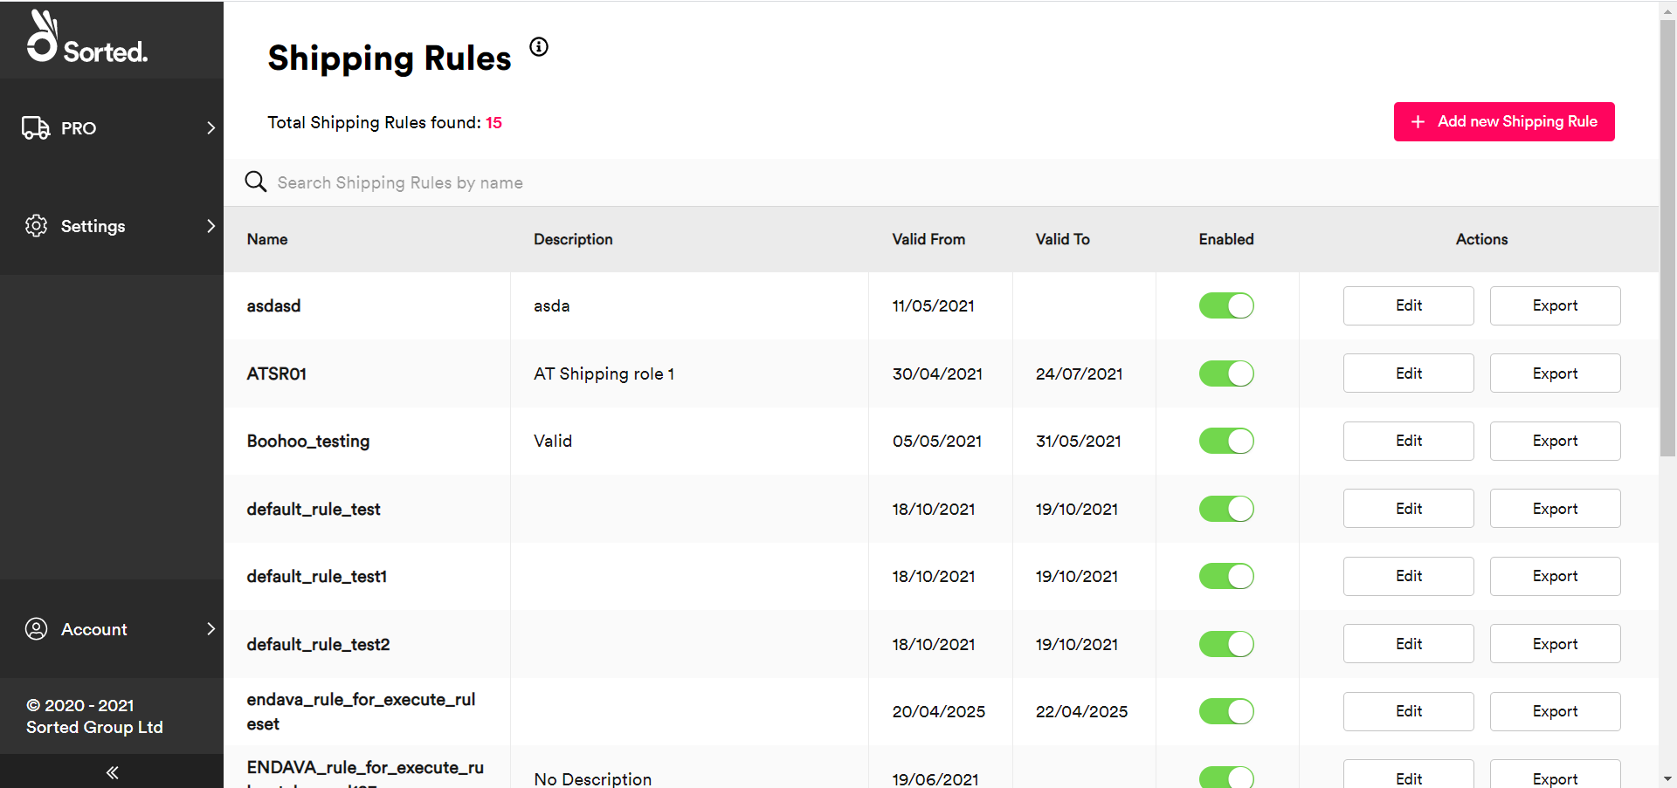
Task: Click the Shipping Rules info icon
Action: coord(539,47)
